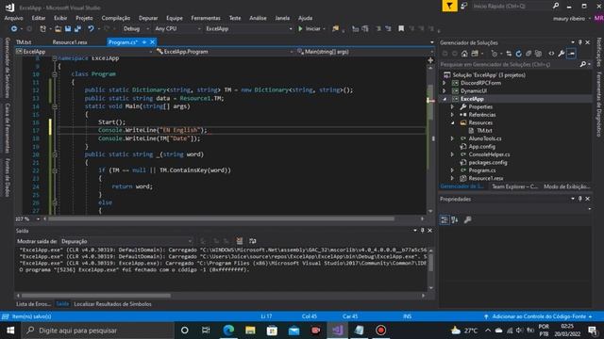Switch to the TM.txt editor tab
Viewport: 604px width, 339px height.
pos(24,42)
